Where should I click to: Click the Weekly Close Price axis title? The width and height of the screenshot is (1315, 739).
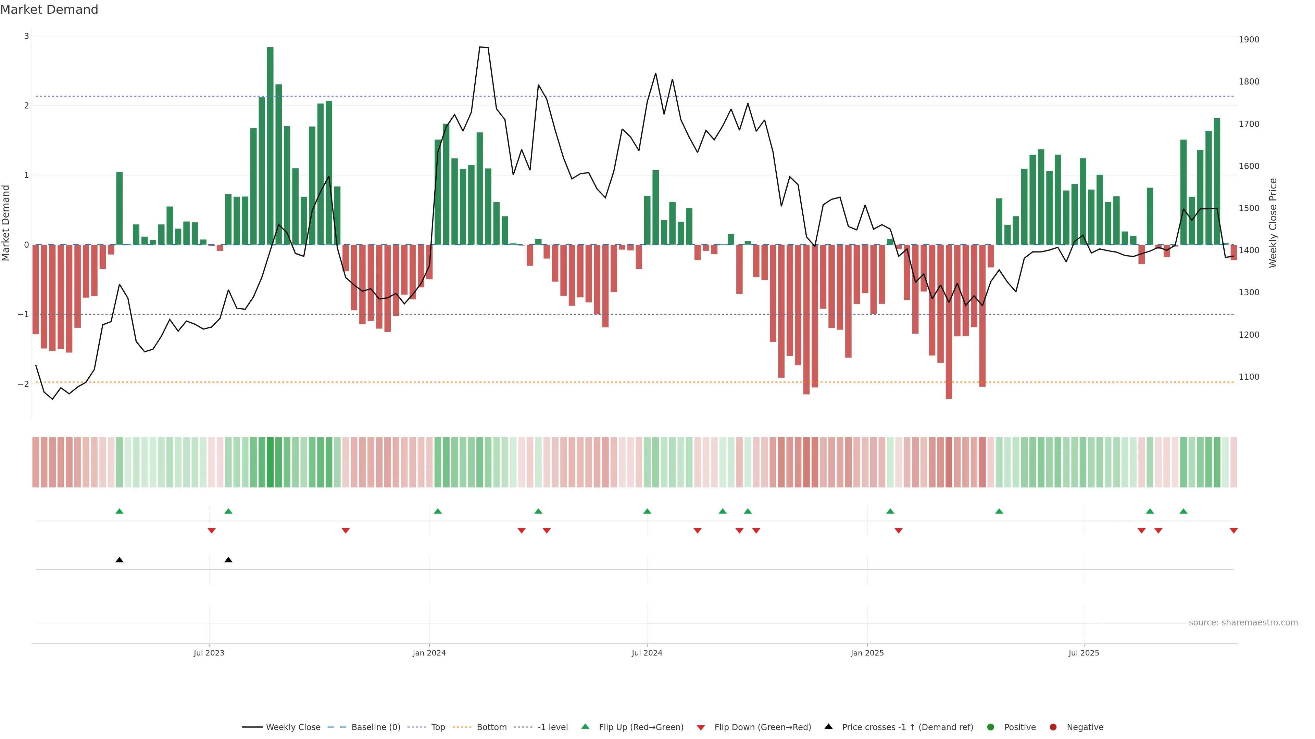(x=1273, y=223)
